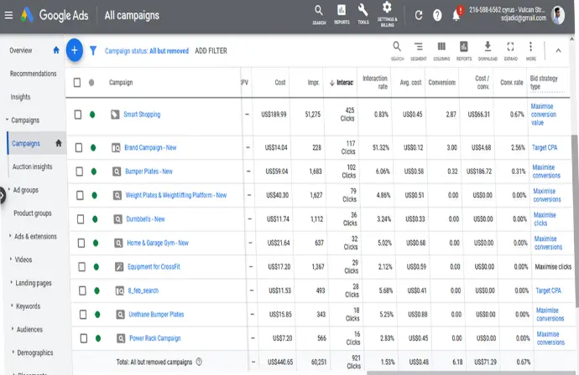579x375 pixels.
Task: Check the Equipment for CrossFit checkbox
Action: click(x=81, y=267)
